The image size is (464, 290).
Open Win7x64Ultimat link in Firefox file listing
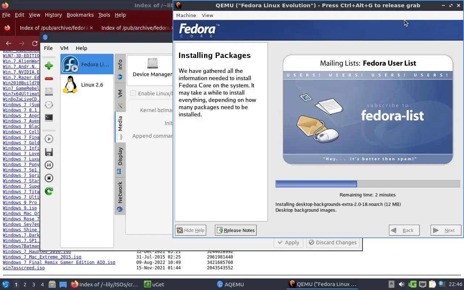pyautogui.click(x=21, y=94)
